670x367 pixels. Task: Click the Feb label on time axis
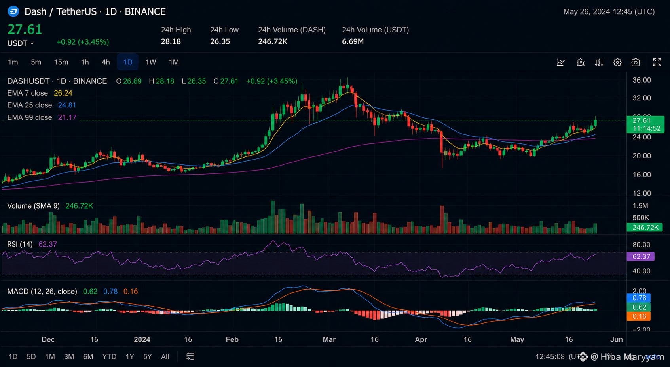[232, 339]
